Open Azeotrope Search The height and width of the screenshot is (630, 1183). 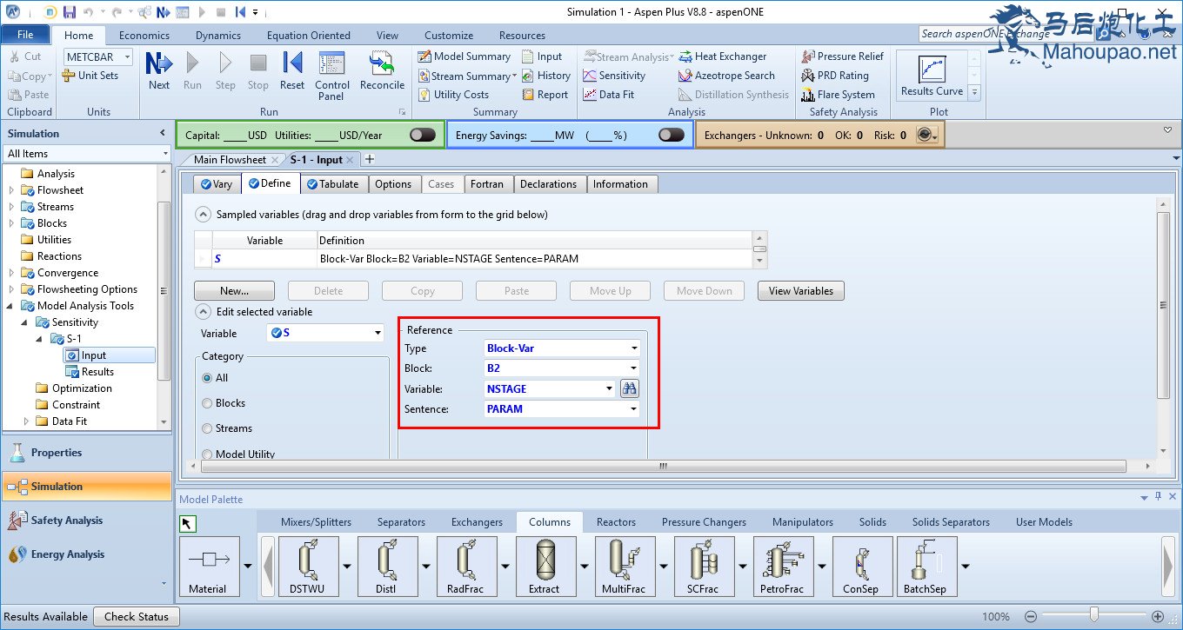coord(726,76)
